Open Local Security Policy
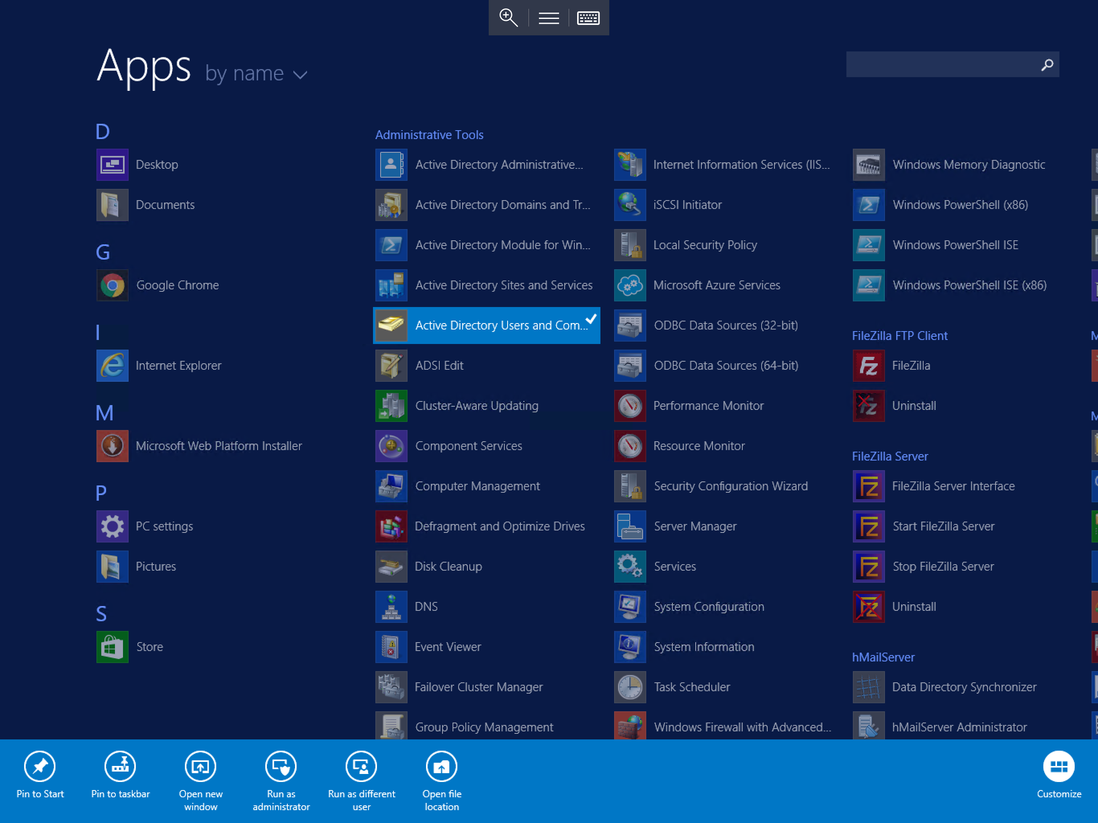The width and height of the screenshot is (1098, 823). (725, 245)
